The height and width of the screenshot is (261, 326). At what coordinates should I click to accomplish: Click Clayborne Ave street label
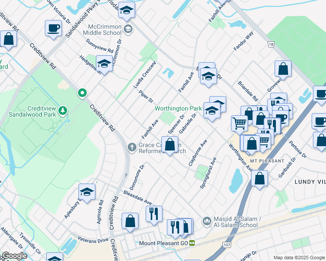tap(198, 153)
